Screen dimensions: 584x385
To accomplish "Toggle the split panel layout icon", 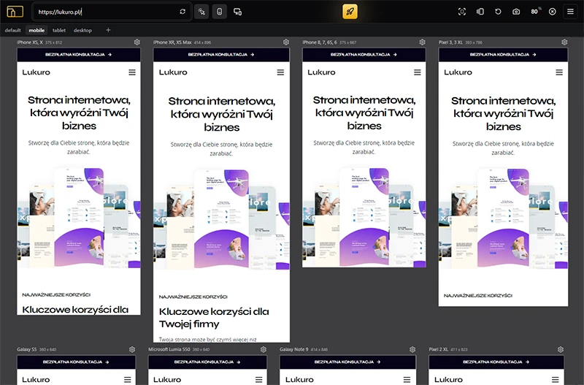I will pos(480,12).
